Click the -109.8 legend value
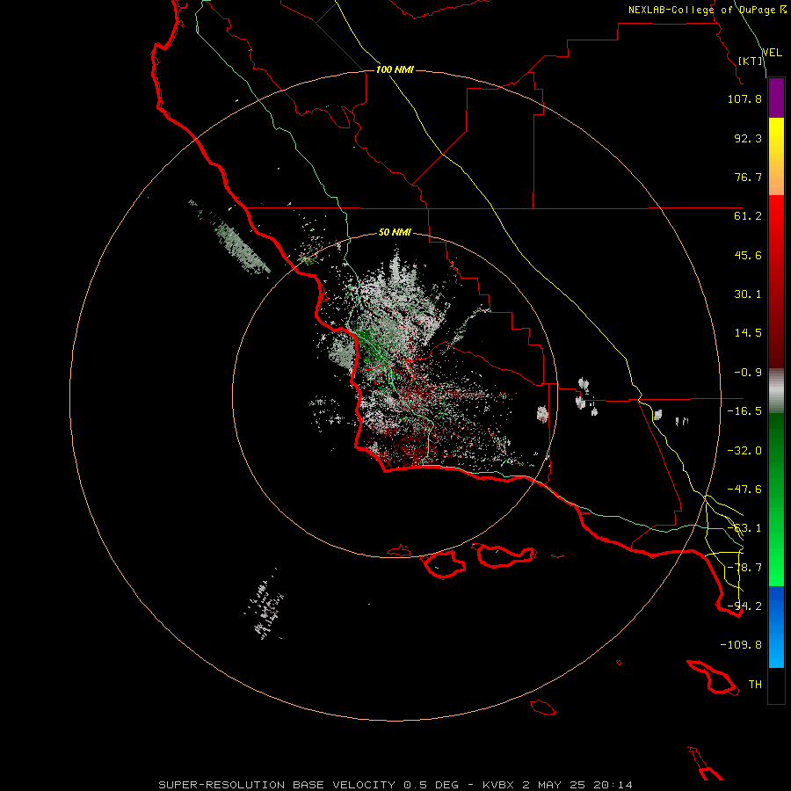The width and height of the screenshot is (791, 791). click(x=741, y=645)
